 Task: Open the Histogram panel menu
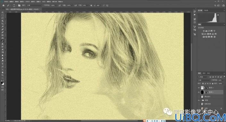[x=224, y=11]
